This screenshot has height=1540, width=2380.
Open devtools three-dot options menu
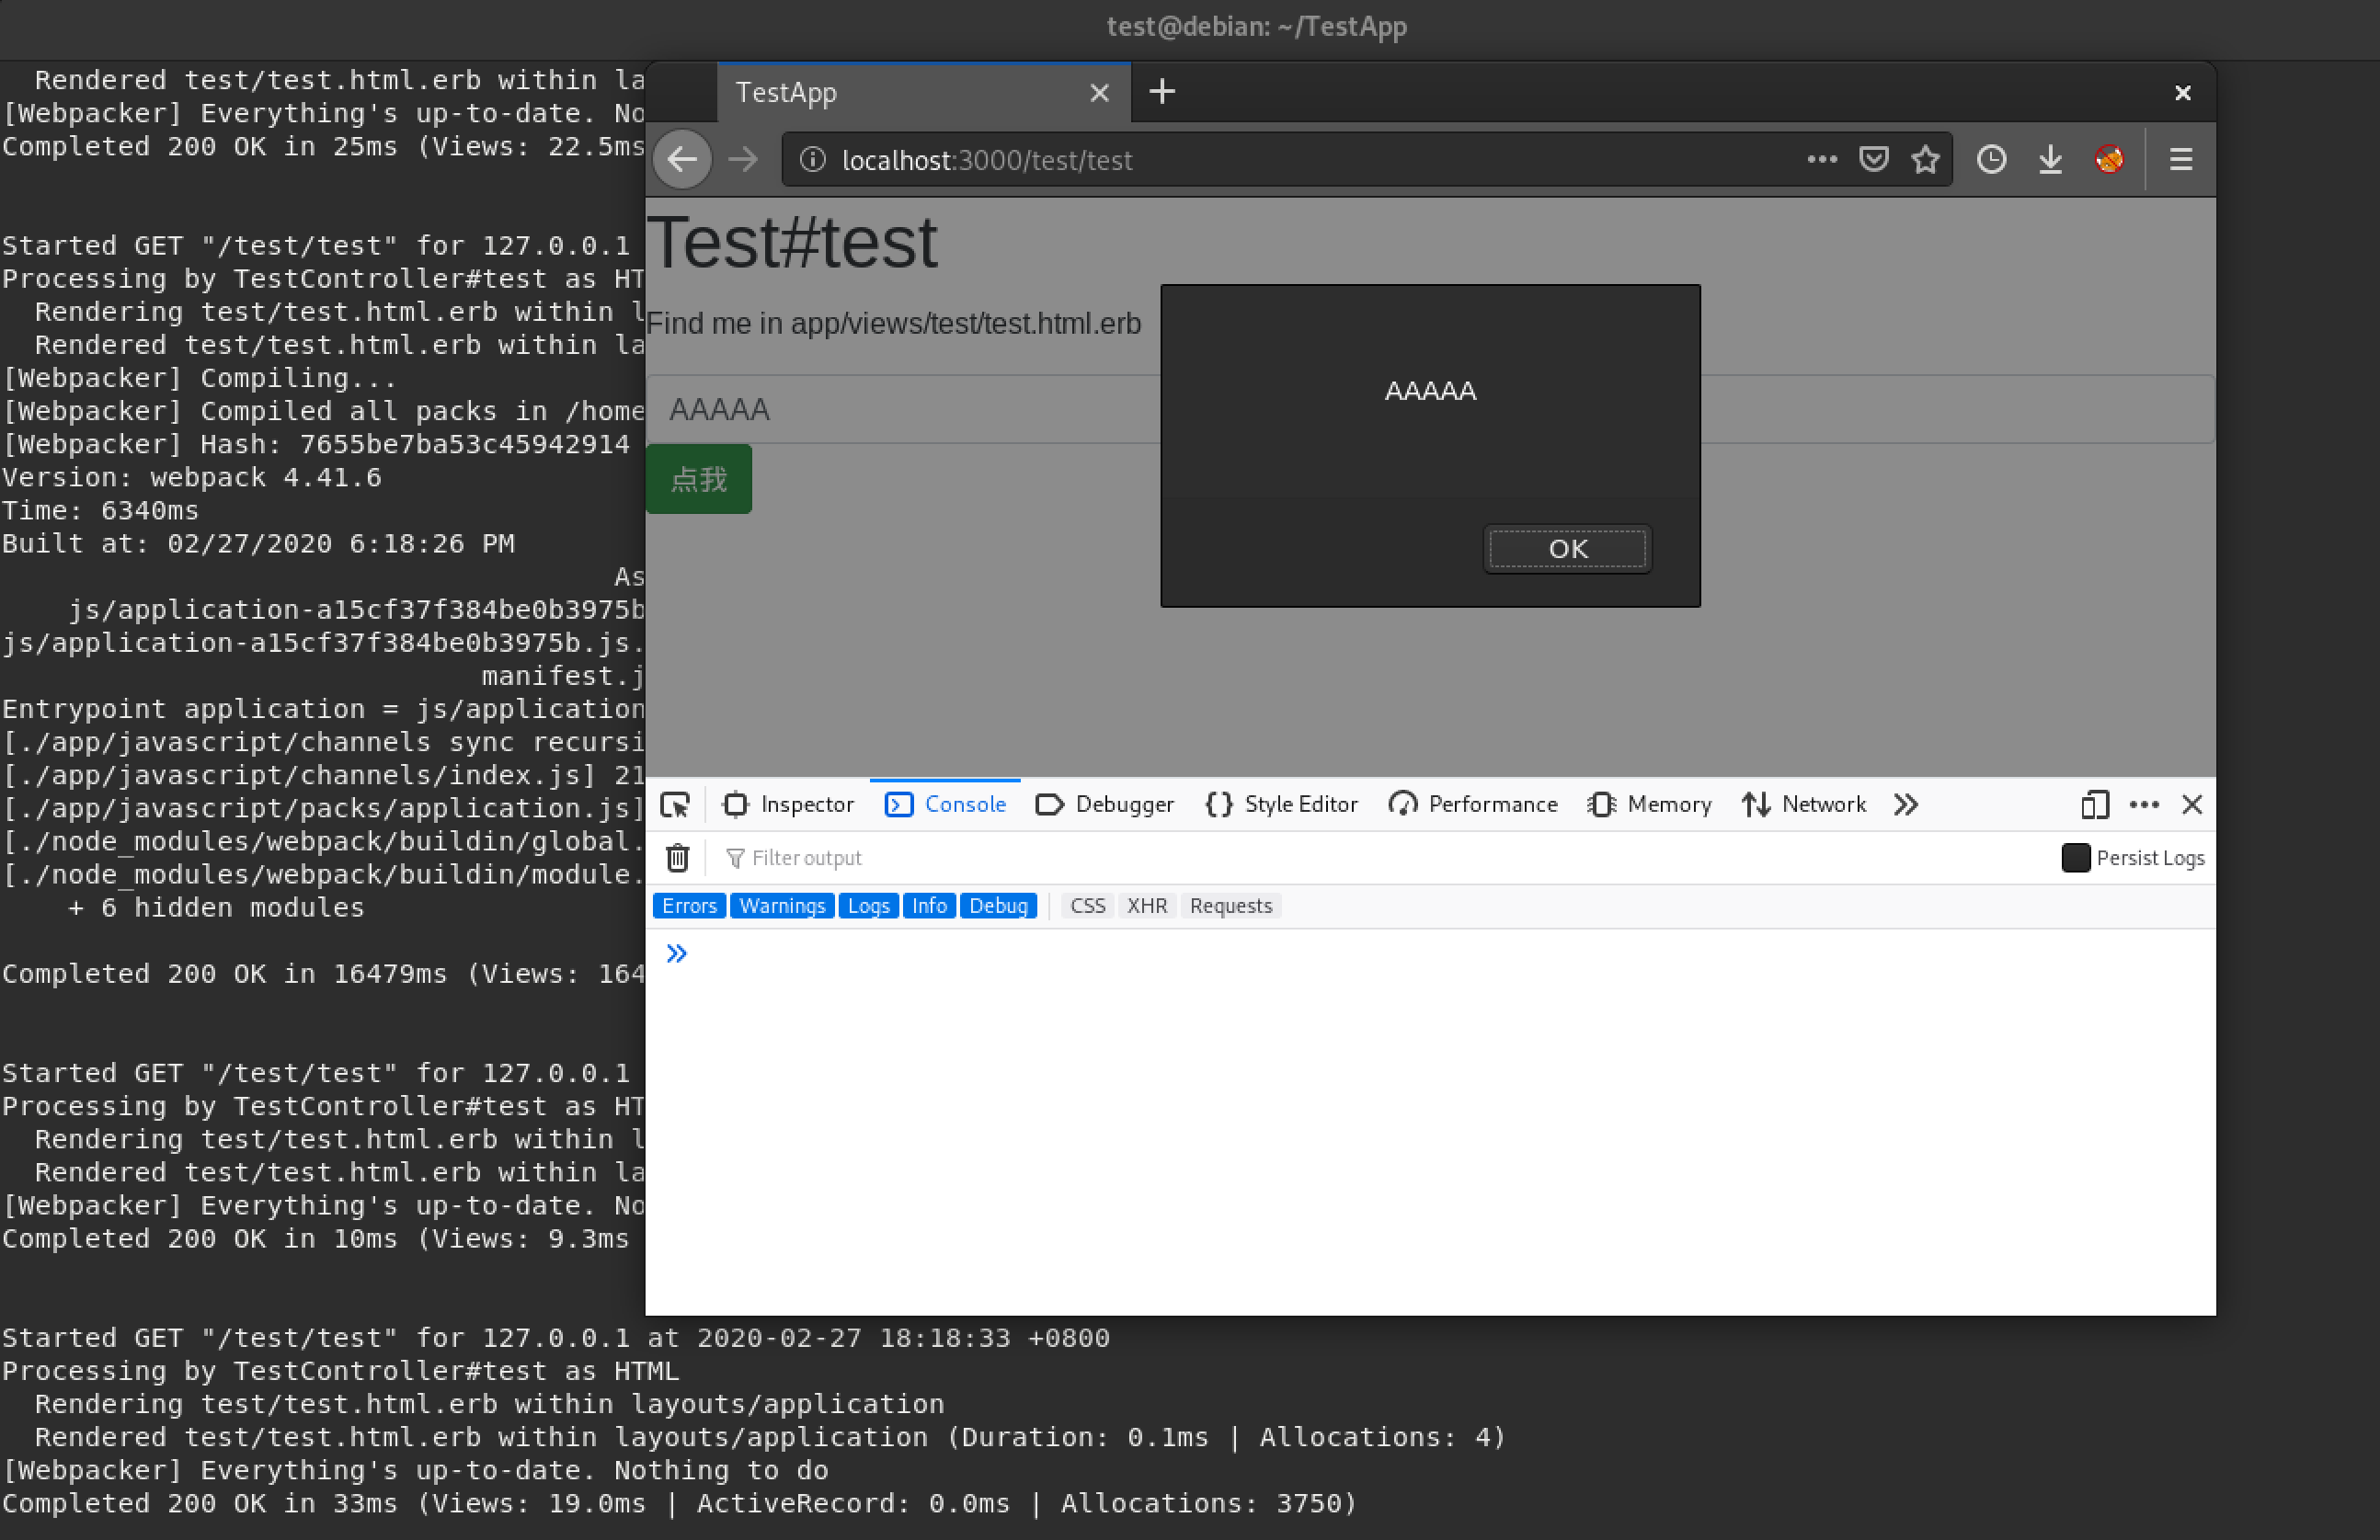2144,805
